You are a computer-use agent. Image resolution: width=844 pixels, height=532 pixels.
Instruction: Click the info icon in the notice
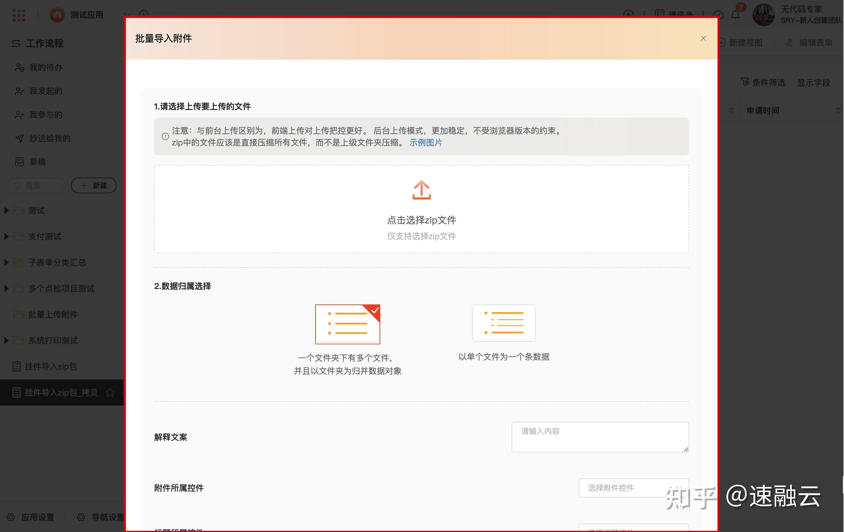[x=165, y=137]
